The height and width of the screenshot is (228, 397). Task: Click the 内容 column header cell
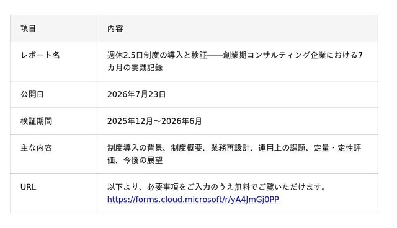point(238,28)
